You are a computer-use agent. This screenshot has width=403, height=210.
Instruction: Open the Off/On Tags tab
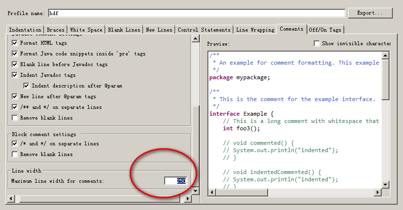point(325,30)
